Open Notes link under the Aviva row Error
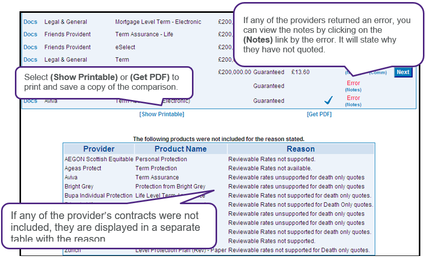This screenshot has height=257, width=426. click(353, 105)
